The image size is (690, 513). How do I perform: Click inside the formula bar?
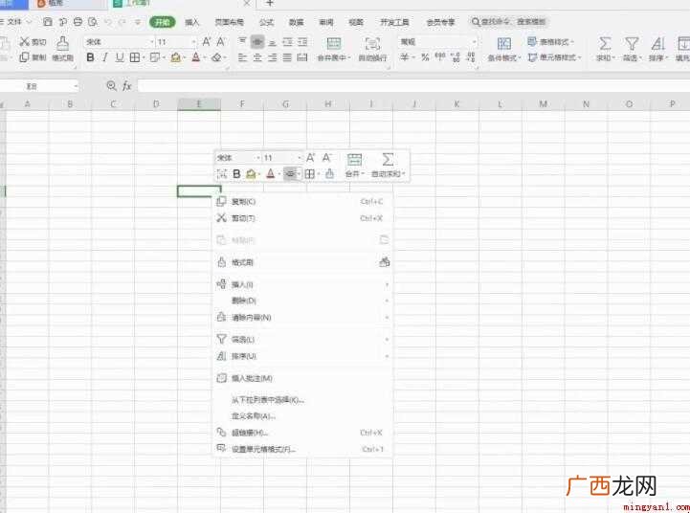[413, 86]
